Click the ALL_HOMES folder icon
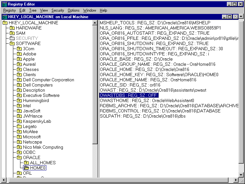245x184 pixels. pyautogui.click(x=26, y=163)
